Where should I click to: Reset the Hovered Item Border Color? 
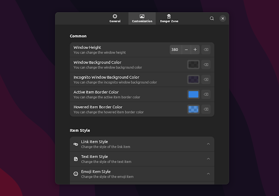(206, 109)
